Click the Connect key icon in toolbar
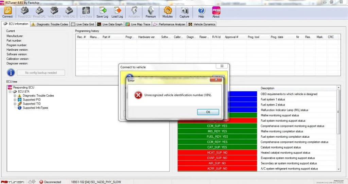 [x=7, y=10]
